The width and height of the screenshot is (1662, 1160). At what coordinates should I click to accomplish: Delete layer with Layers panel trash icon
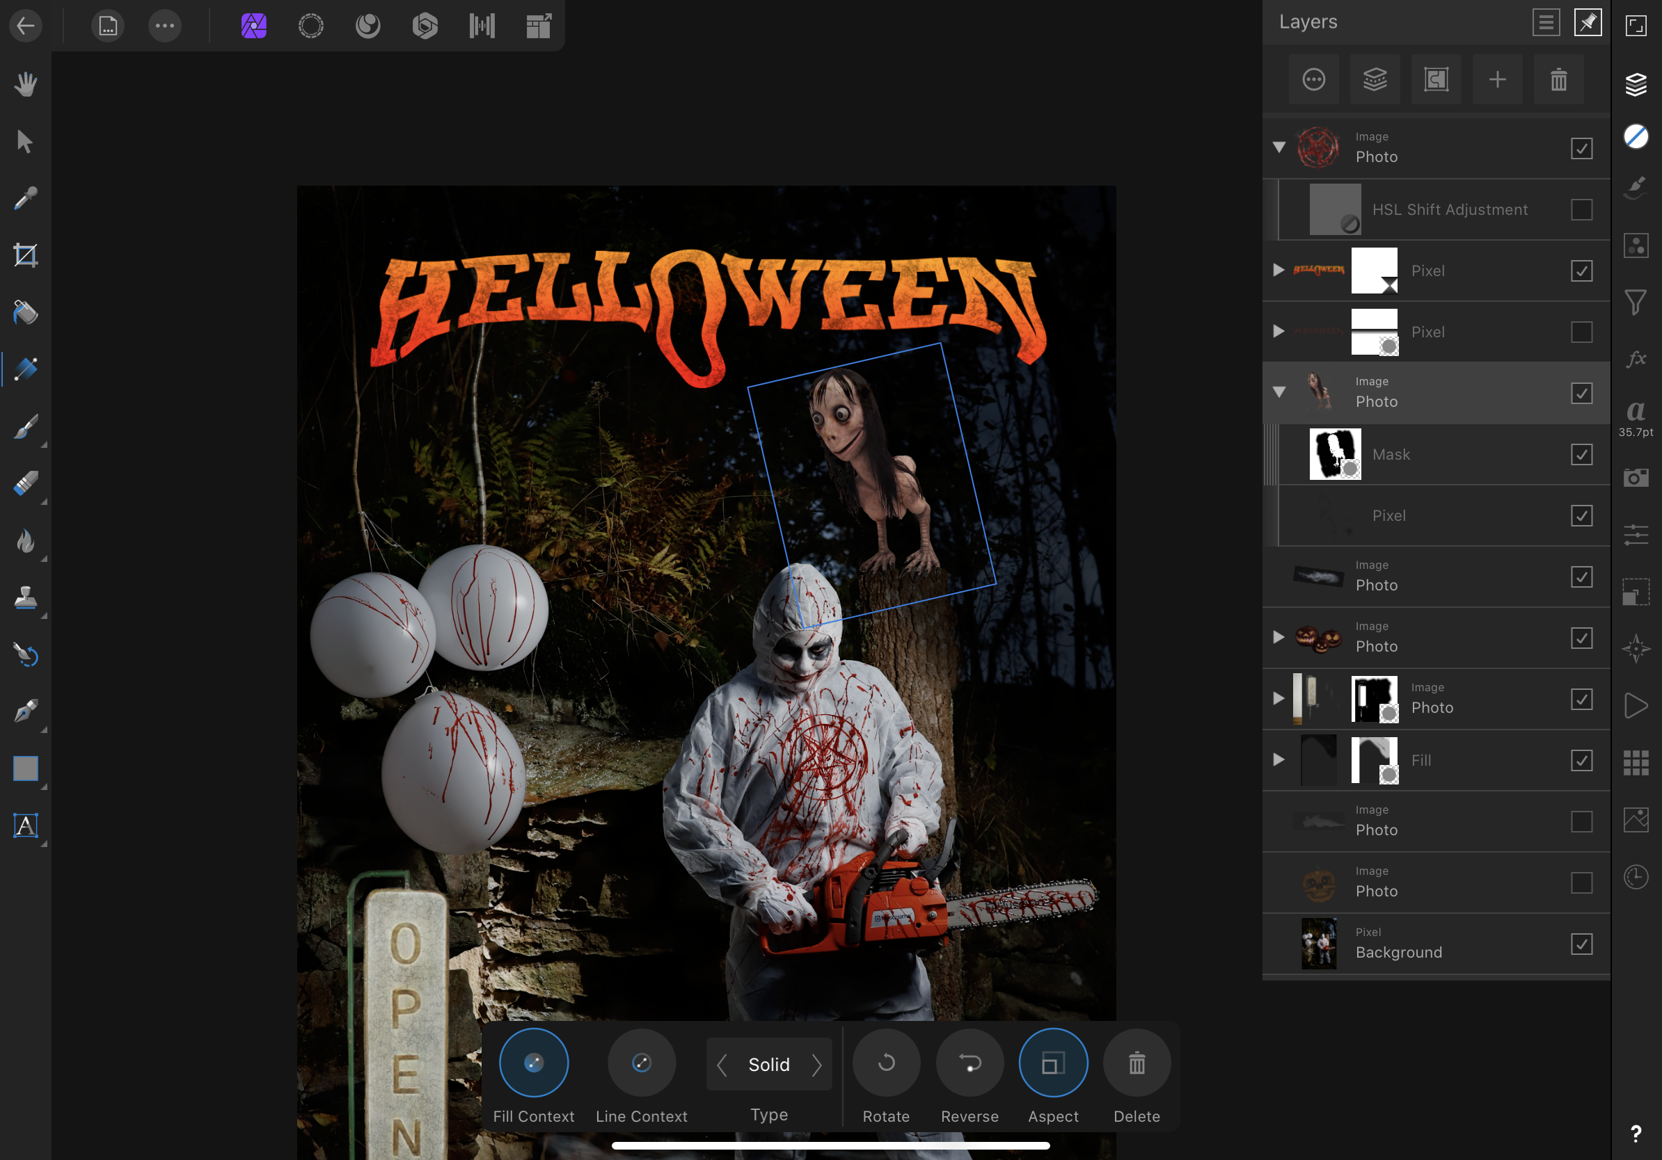1558,79
